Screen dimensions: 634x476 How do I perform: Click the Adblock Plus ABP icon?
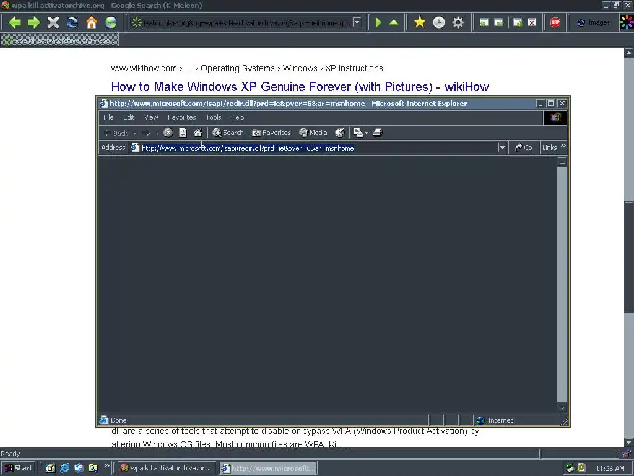click(555, 23)
